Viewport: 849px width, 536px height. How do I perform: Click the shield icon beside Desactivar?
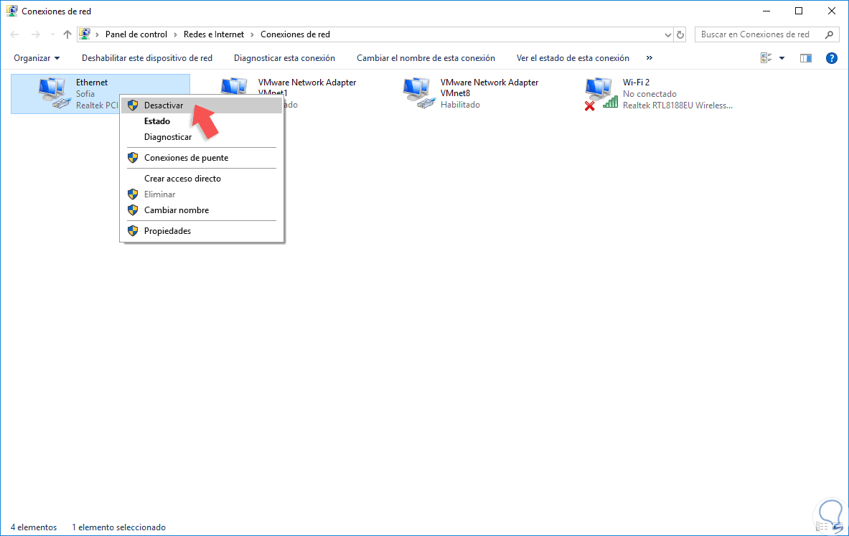click(x=133, y=105)
